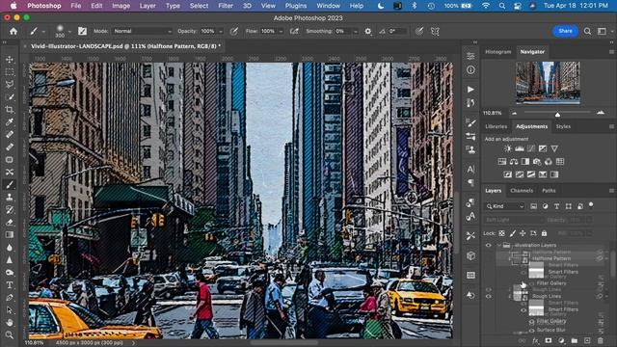This screenshot has width=617, height=347.
Task: Open the Character panel icon
Action: (470, 170)
